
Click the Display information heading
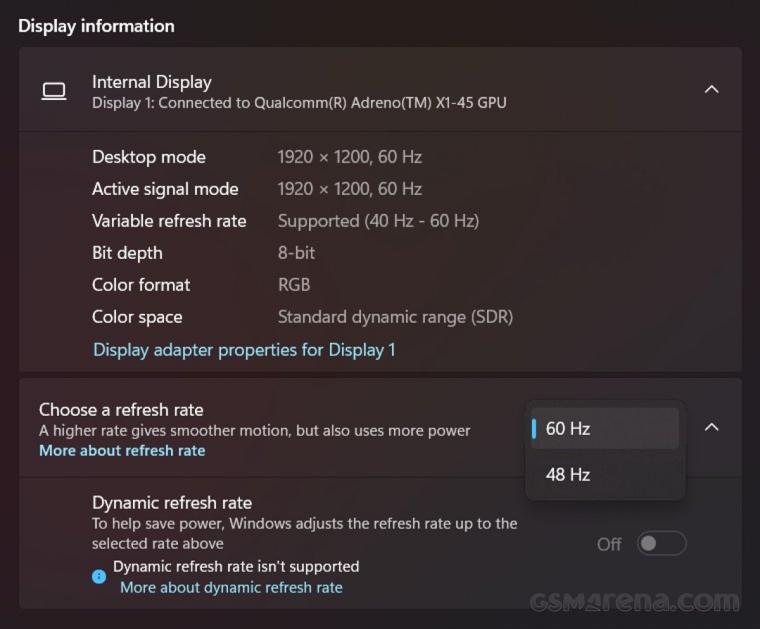(96, 26)
